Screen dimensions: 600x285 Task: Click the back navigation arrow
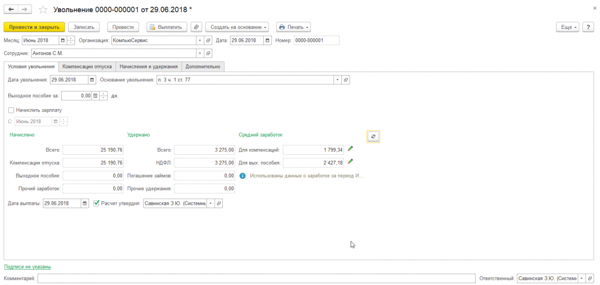11,10
